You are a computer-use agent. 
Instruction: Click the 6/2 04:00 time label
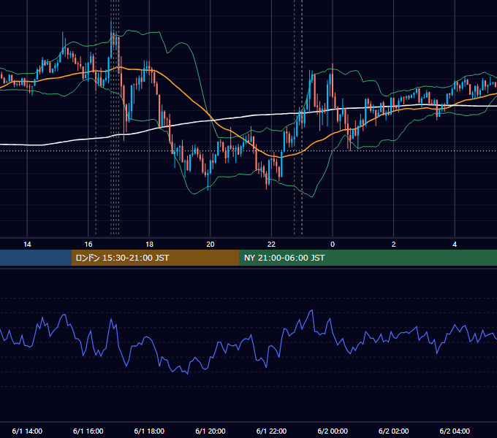coord(455,431)
